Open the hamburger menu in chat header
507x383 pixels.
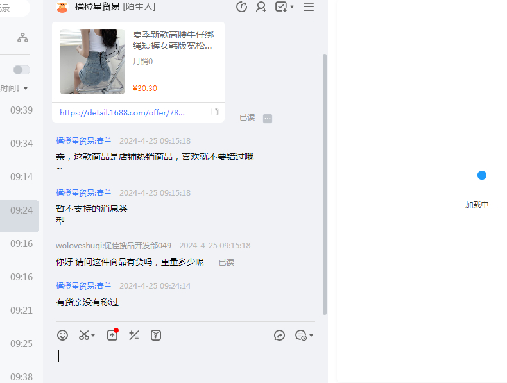(309, 7)
